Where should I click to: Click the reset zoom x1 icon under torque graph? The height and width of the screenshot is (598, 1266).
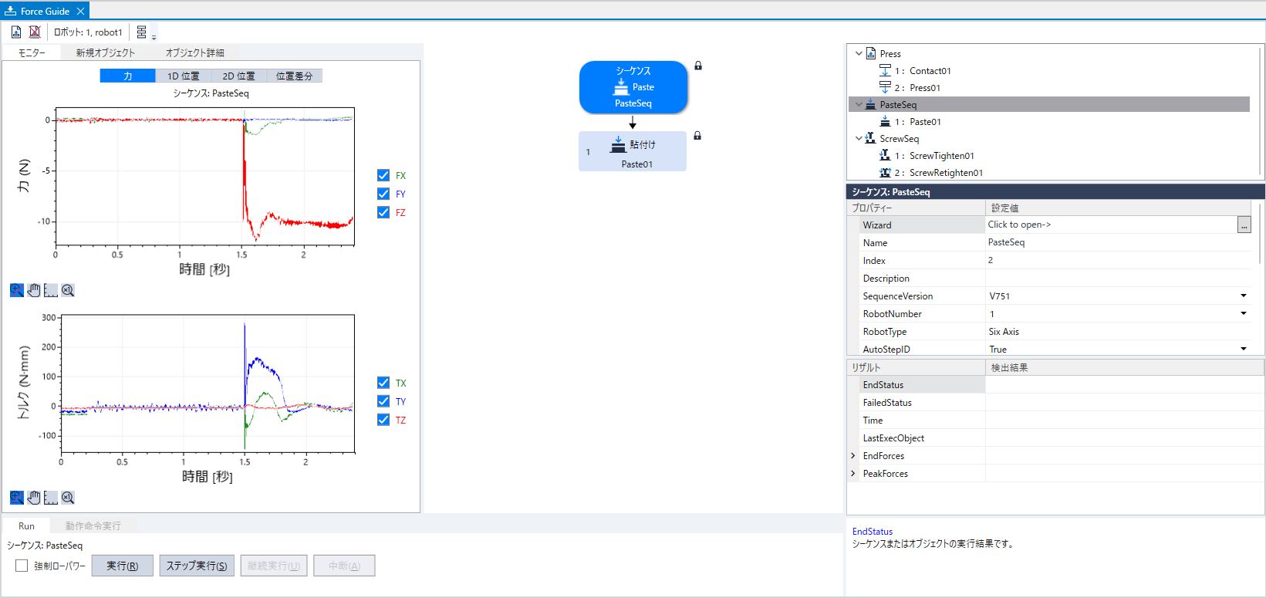pos(68,498)
